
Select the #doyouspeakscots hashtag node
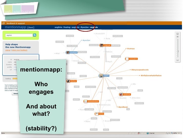(140, 70)
